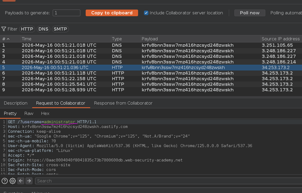
Task: Switch to the Pretty view tab
Action: coord(10,113)
